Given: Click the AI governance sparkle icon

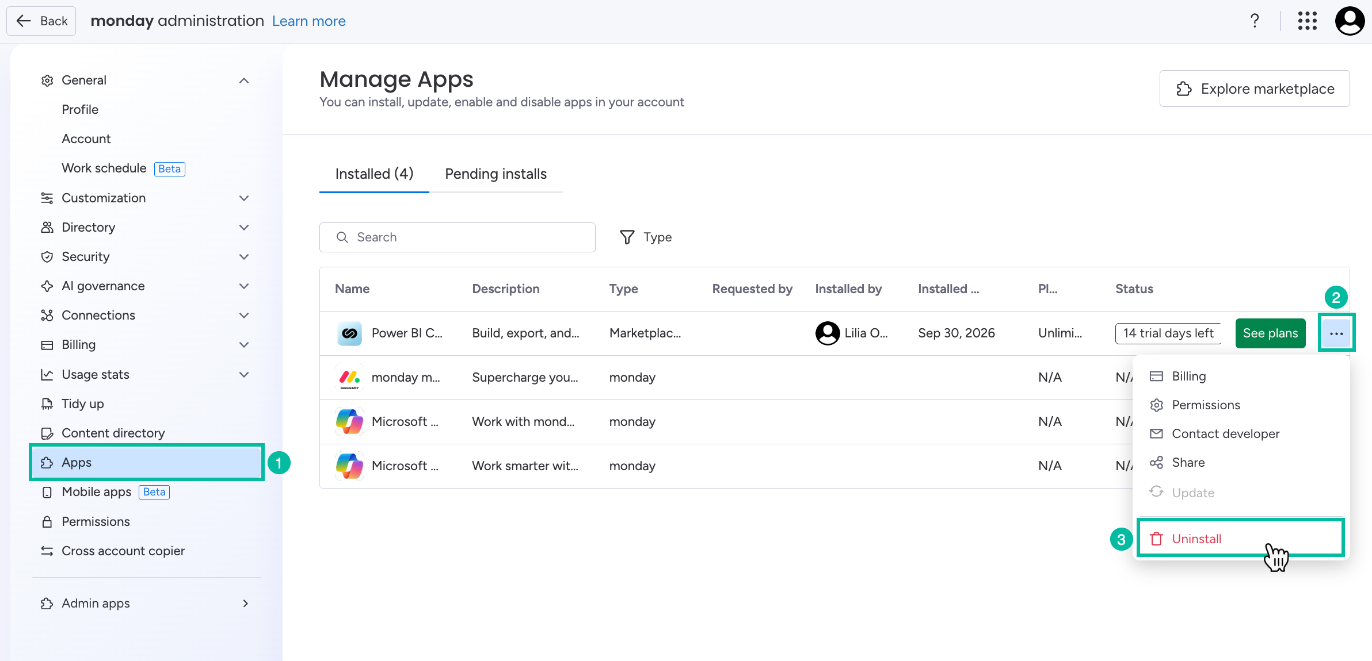Looking at the screenshot, I should [x=47, y=286].
